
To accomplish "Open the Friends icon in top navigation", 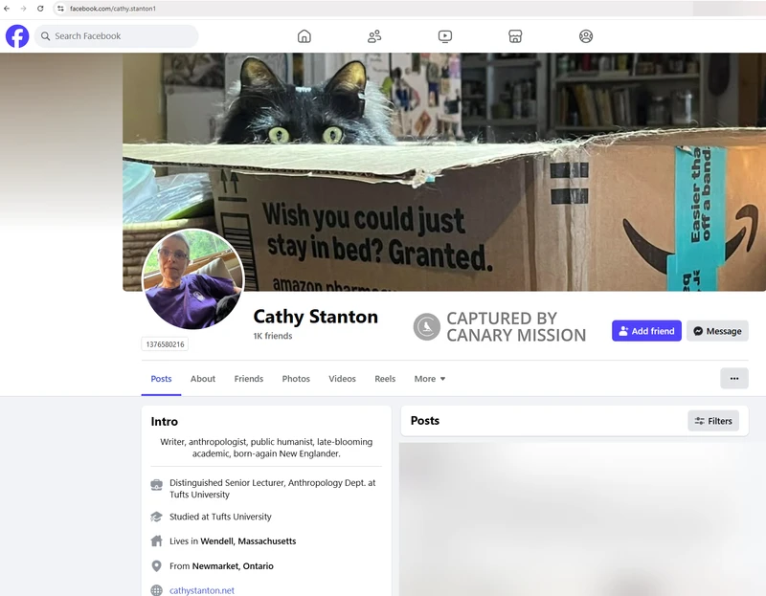I will [374, 36].
